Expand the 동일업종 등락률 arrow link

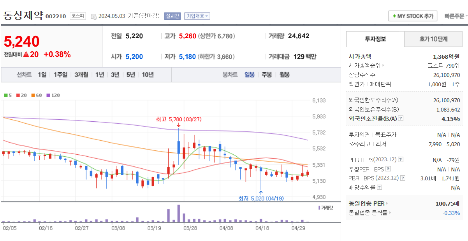tap(390, 213)
